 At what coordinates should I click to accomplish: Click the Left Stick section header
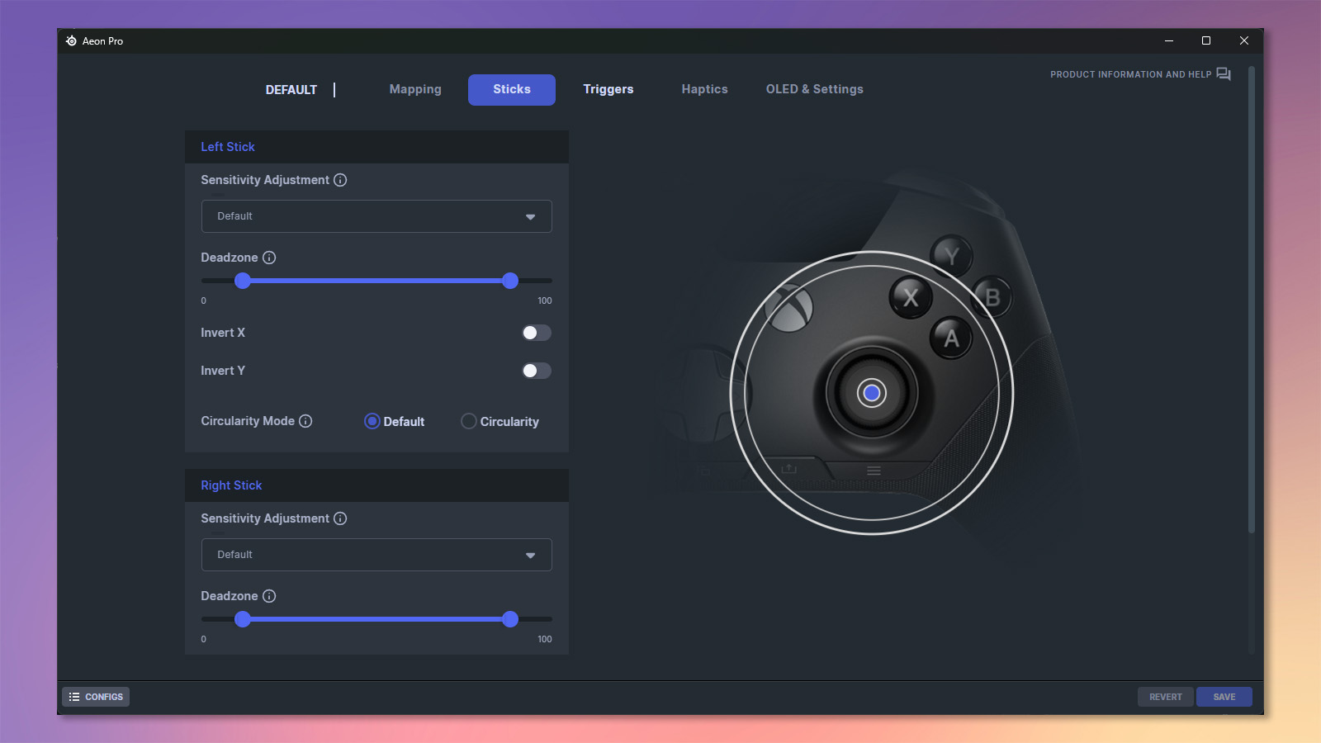[x=376, y=147]
